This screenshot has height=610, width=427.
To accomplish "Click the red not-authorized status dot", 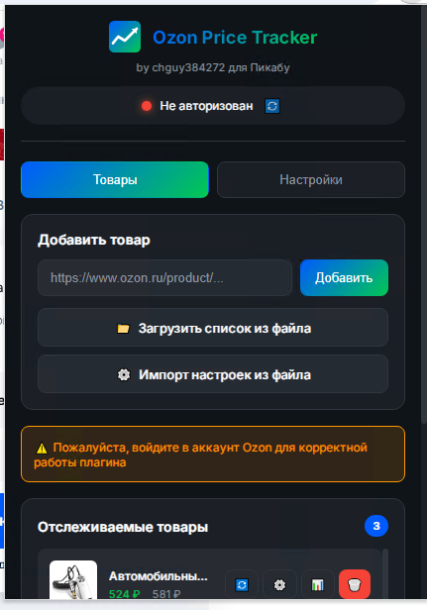I will click(x=147, y=106).
